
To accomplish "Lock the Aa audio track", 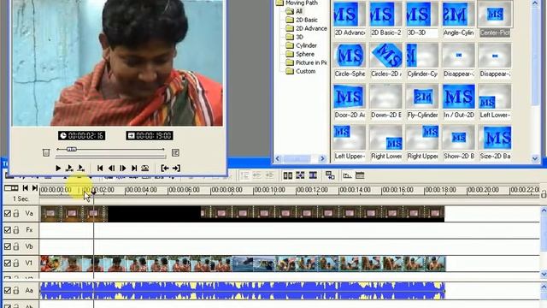I will pos(16,290).
